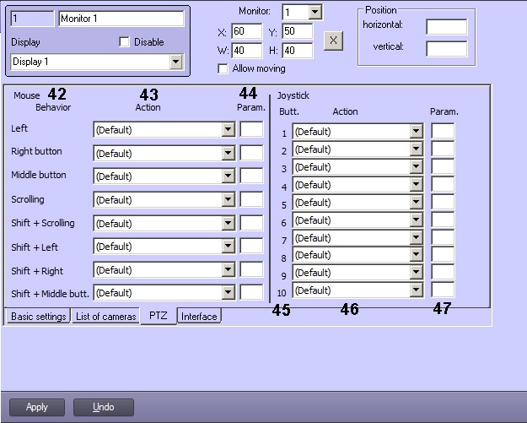The width and height of the screenshot is (527, 423).
Task: Expand Joystick button 10 action dropdown
Action: tap(416, 290)
